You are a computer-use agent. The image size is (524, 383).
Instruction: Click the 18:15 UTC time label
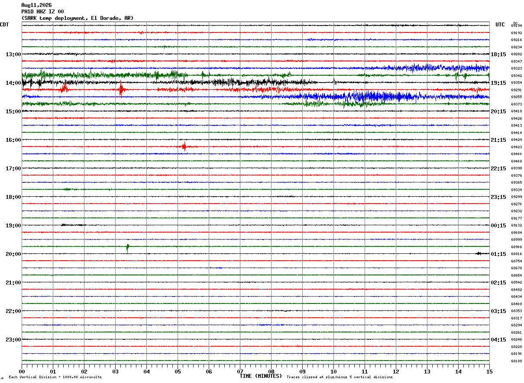pos(498,54)
